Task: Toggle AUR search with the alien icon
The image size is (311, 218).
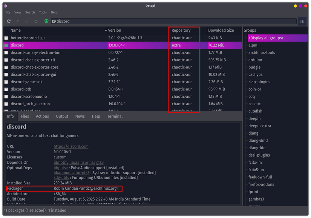Action: pyautogui.click(x=46, y=21)
